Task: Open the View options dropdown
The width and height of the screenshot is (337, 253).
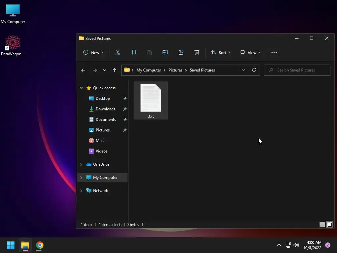Action: 250,52
